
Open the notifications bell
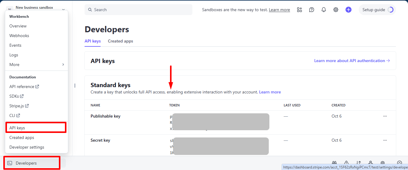coord(324,10)
